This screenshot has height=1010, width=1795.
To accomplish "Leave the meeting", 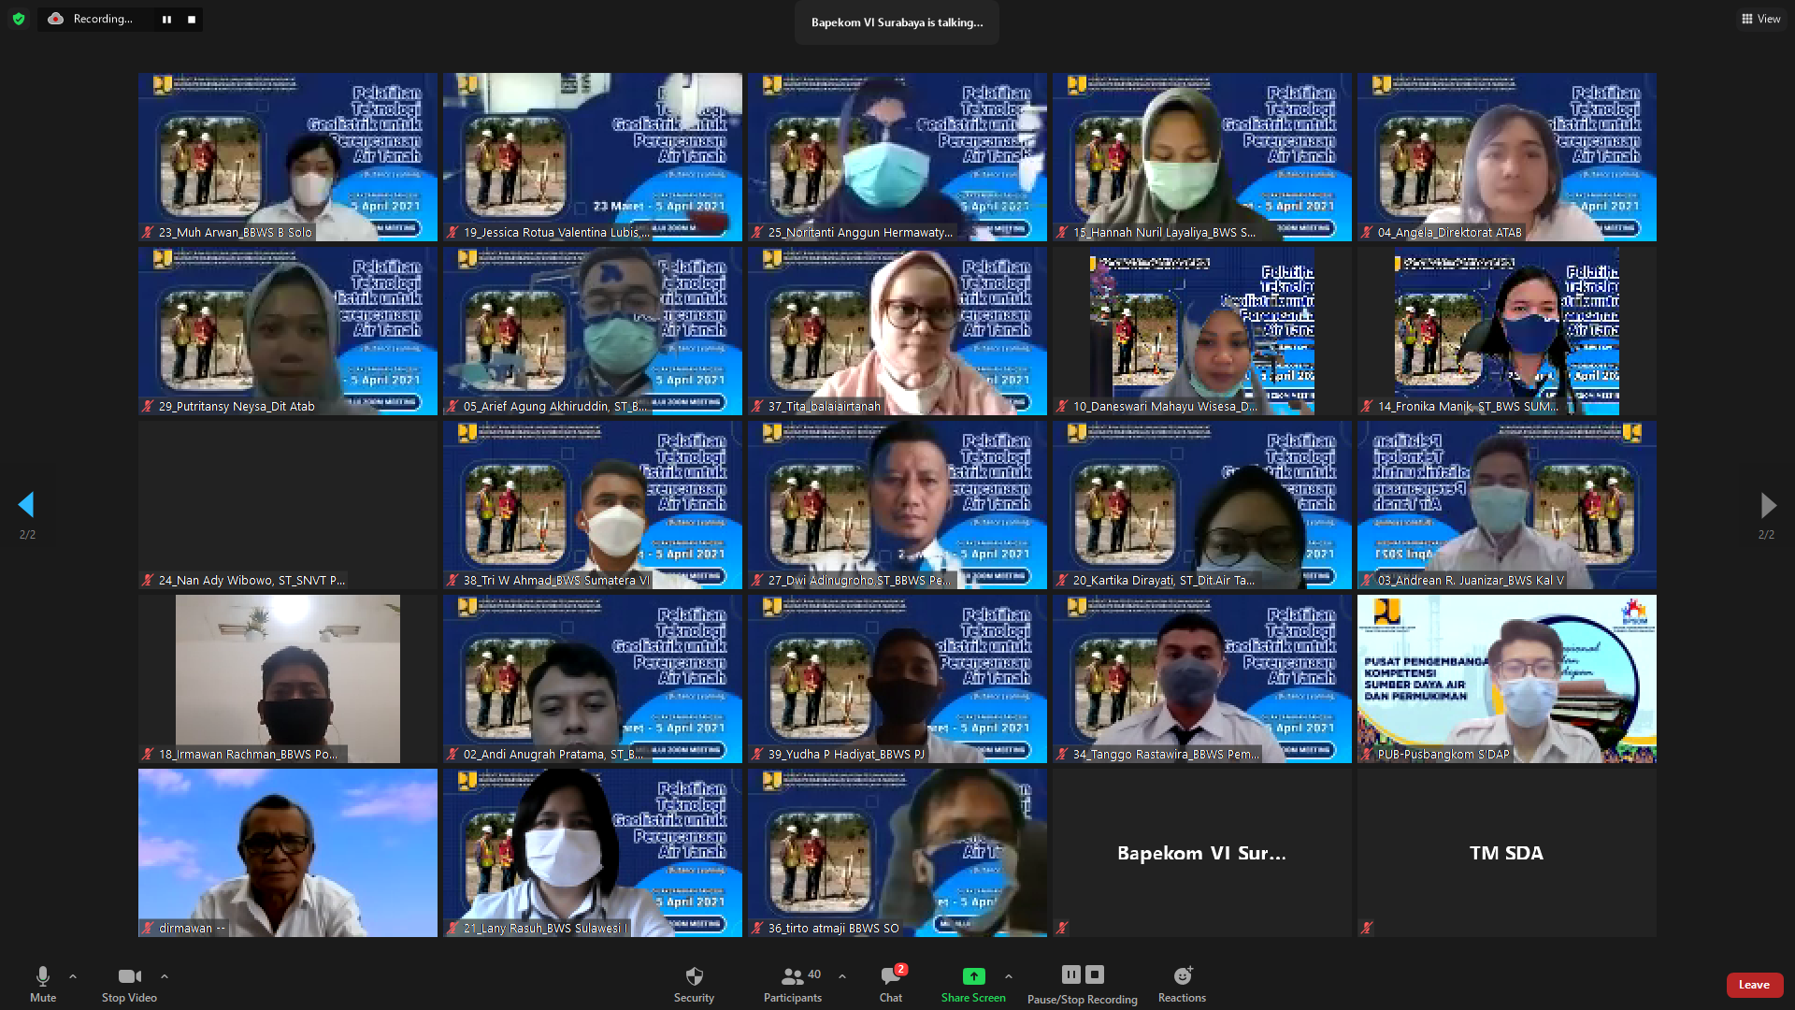I will (1754, 985).
